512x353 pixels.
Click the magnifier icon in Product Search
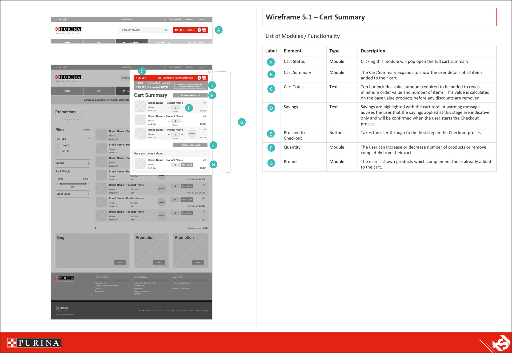[x=166, y=30]
